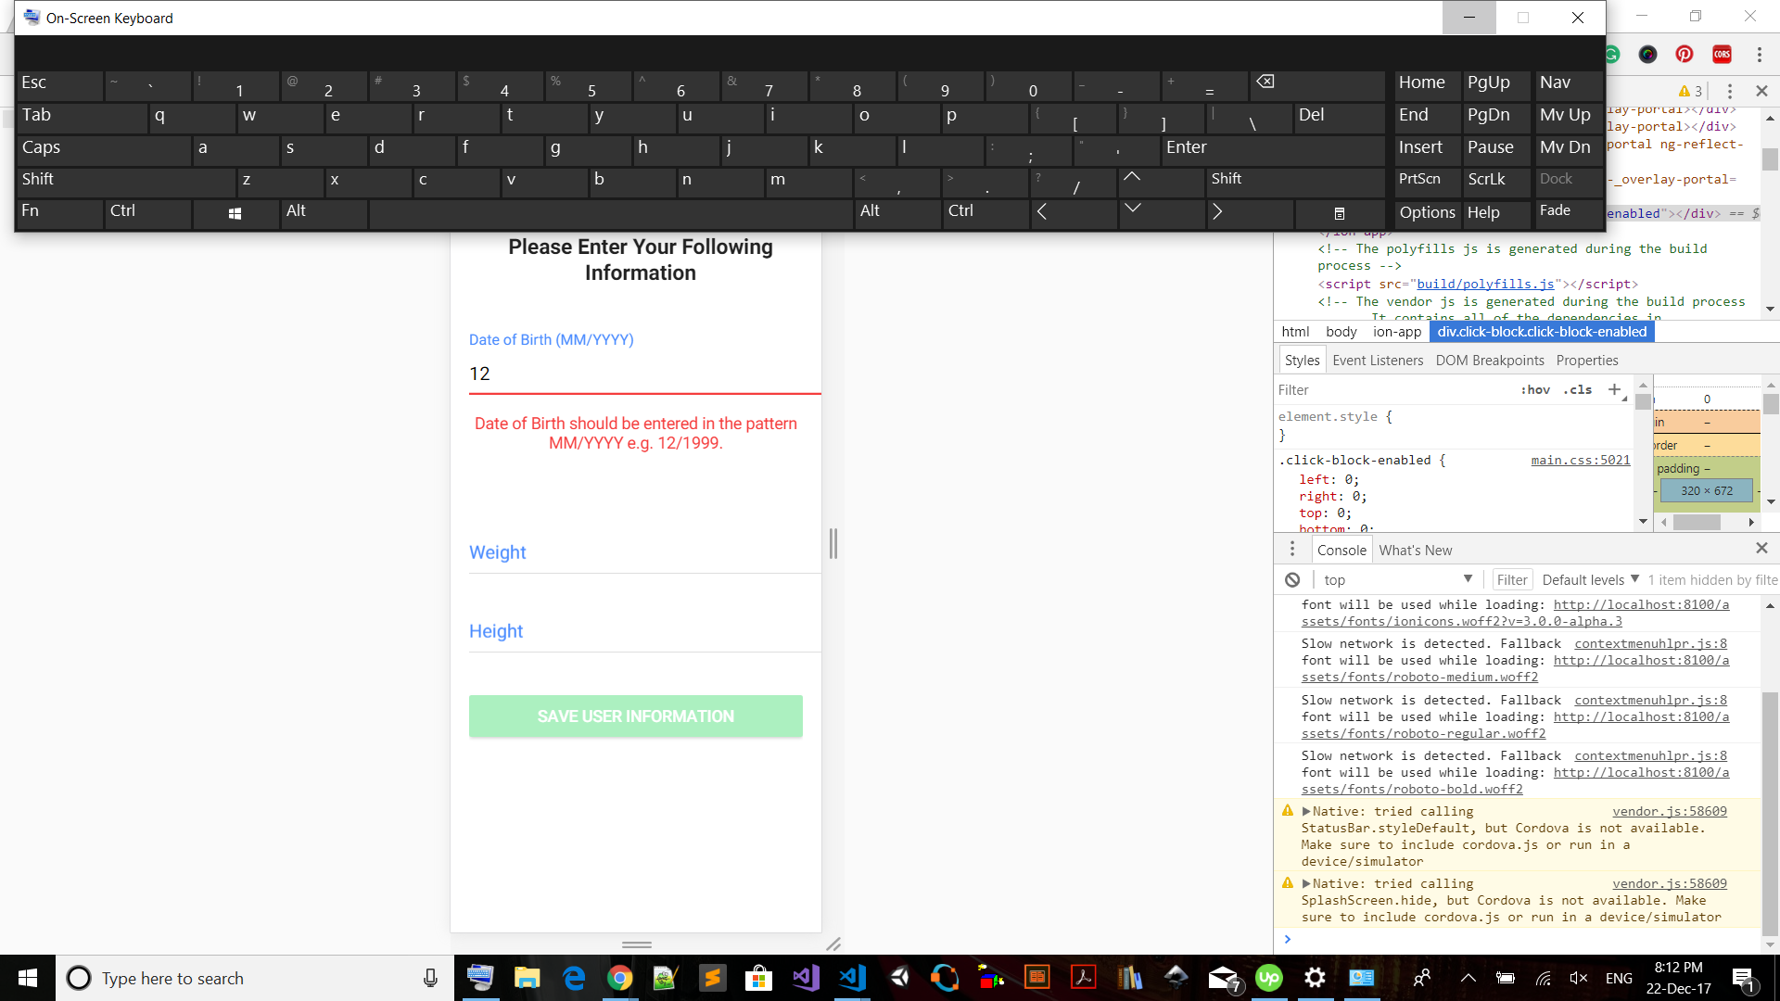This screenshot has width=1780, height=1001.
Task: Close the console drawer
Action: click(x=1761, y=549)
